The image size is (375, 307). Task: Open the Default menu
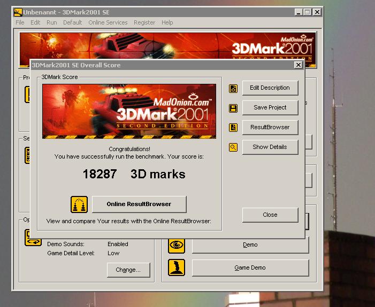click(x=72, y=22)
